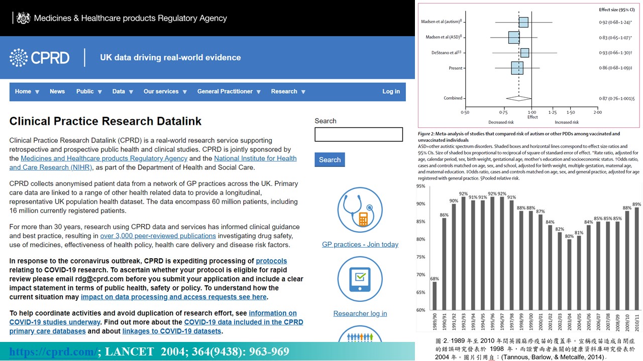This screenshot has height=361, width=643.
Task: Open the Research menu item
Action: 284,91
